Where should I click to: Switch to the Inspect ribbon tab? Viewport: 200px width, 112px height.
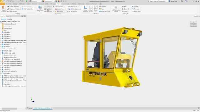[x=42, y=4]
